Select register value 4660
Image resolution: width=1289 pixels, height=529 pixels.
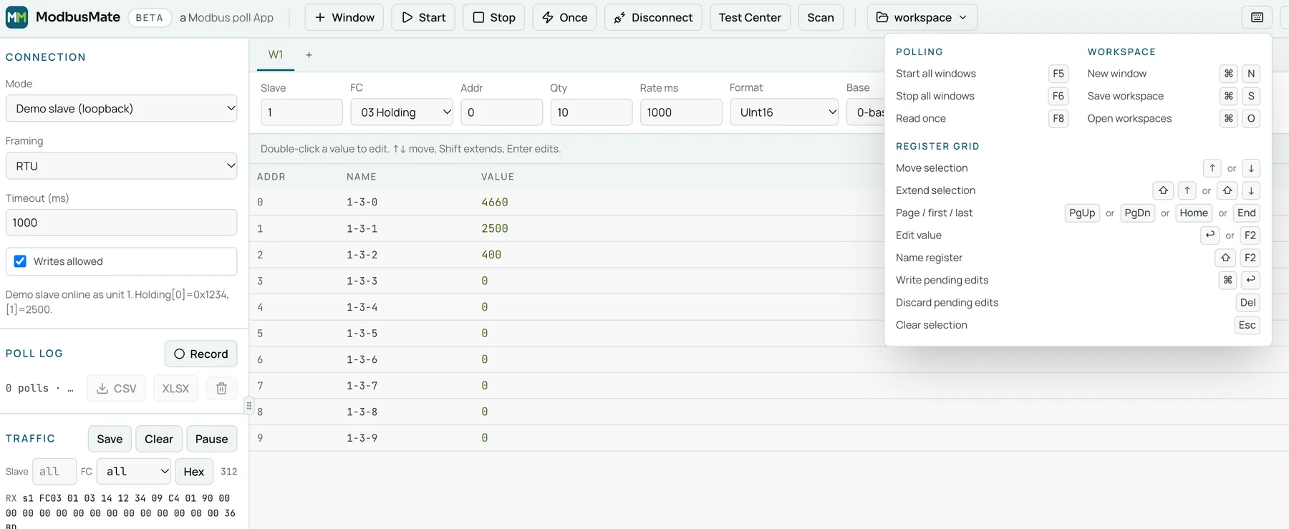[495, 203]
